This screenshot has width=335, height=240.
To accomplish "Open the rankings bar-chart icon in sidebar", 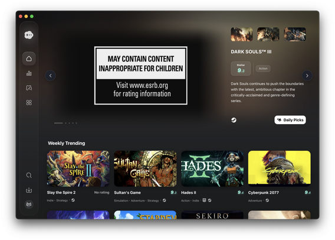I will [29, 73].
